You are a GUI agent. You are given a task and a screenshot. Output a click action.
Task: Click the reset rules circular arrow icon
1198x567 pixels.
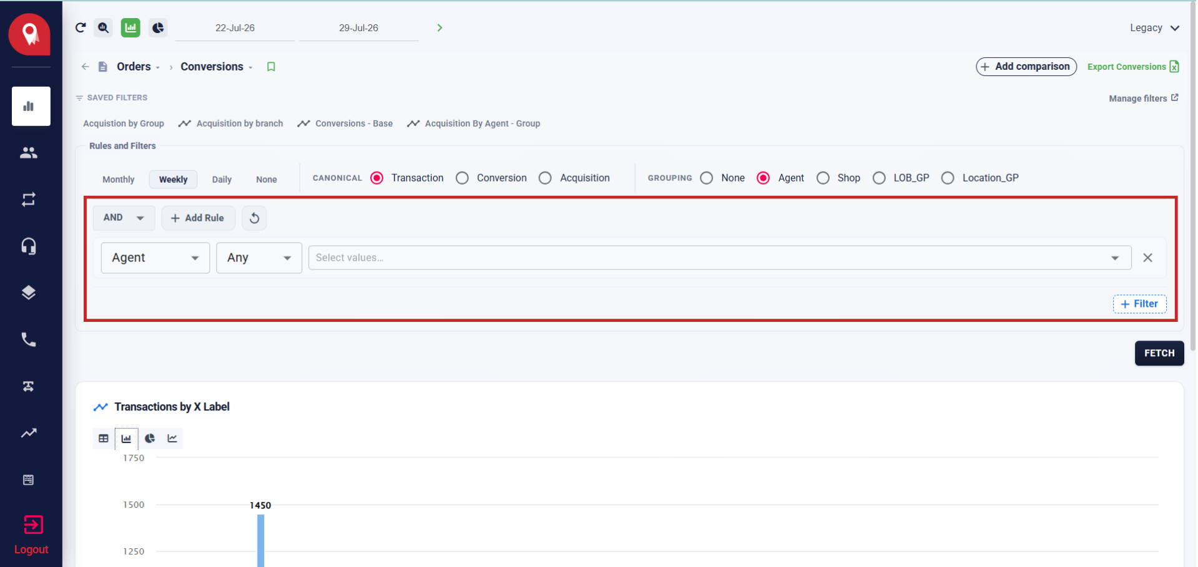(x=254, y=218)
